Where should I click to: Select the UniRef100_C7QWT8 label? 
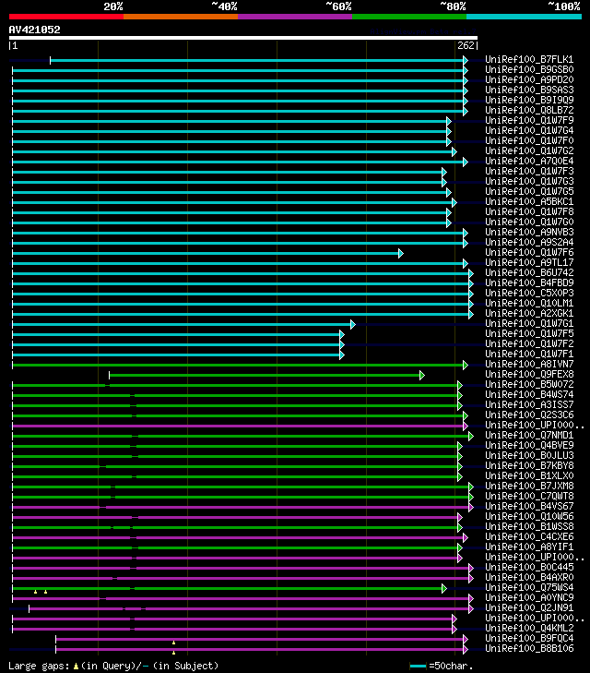pyautogui.click(x=529, y=496)
